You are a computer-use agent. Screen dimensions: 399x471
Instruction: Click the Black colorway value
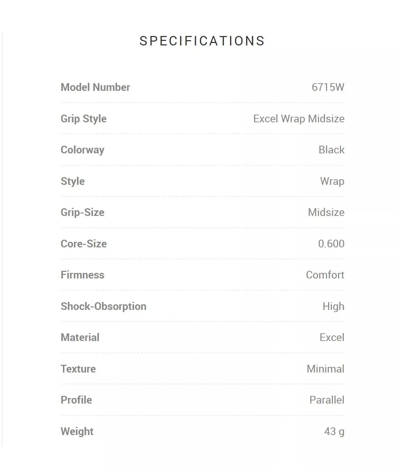pyautogui.click(x=331, y=150)
